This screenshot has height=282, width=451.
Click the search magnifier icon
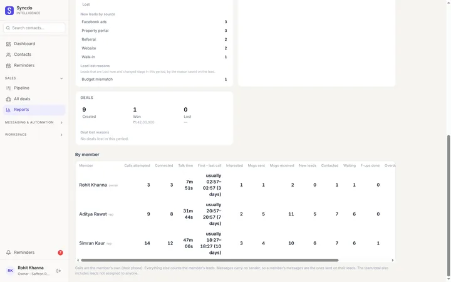[x=8, y=28]
